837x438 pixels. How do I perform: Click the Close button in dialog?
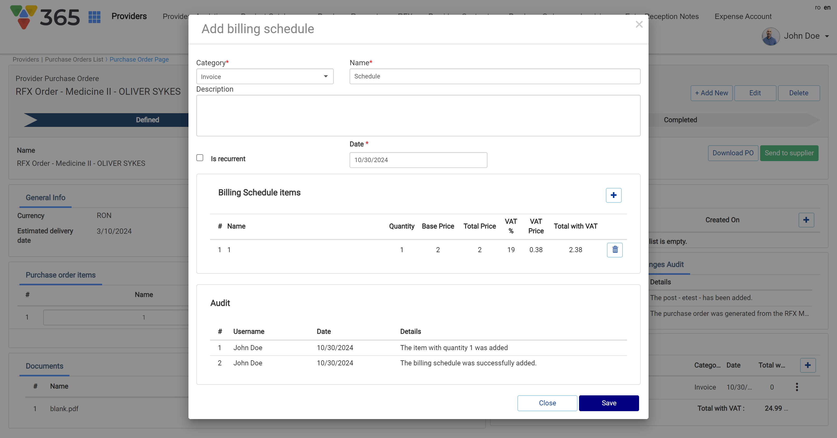tap(547, 403)
